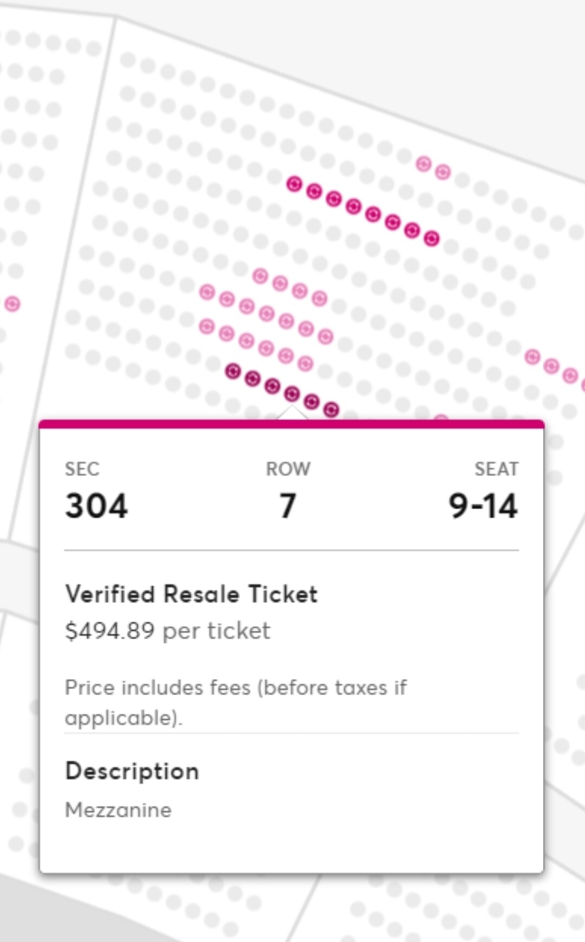
Task: Click the Verified Resale Ticket heading
Action: click(x=191, y=594)
